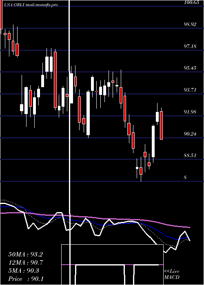
Task: Click the 'Price : 90.1' readout
Action: click(26, 279)
